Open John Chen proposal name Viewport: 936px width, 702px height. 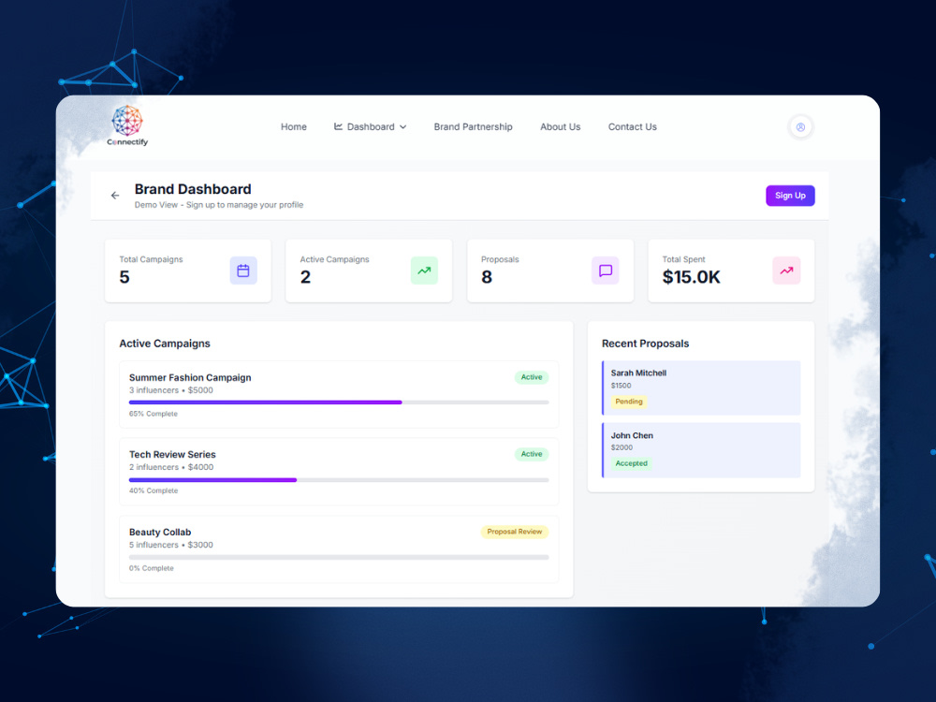point(632,436)
